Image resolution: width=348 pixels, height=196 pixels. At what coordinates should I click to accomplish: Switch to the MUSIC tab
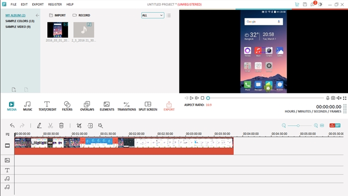coord(27,106)
